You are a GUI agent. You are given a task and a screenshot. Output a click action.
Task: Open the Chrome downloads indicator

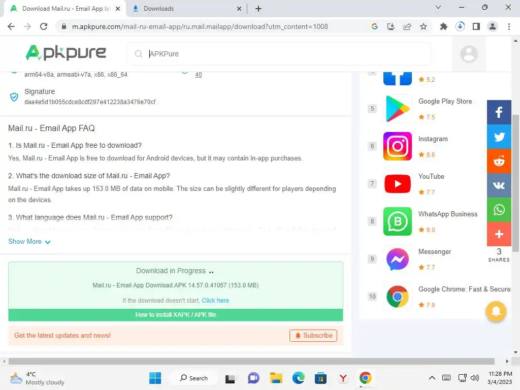point(460,26)
